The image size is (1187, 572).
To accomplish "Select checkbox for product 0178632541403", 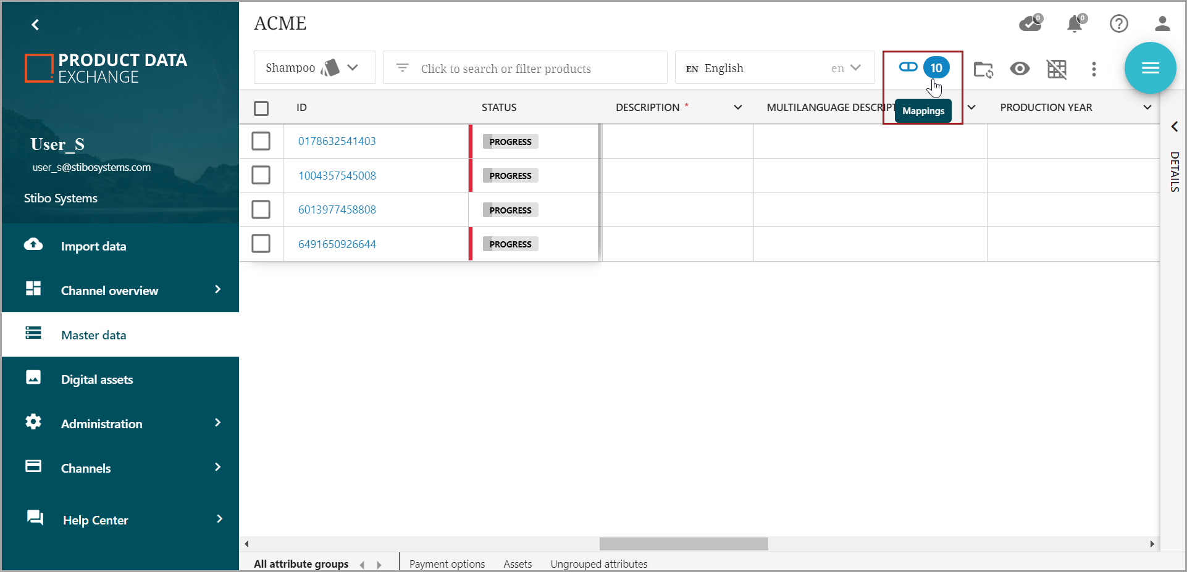I will point(261,141).
